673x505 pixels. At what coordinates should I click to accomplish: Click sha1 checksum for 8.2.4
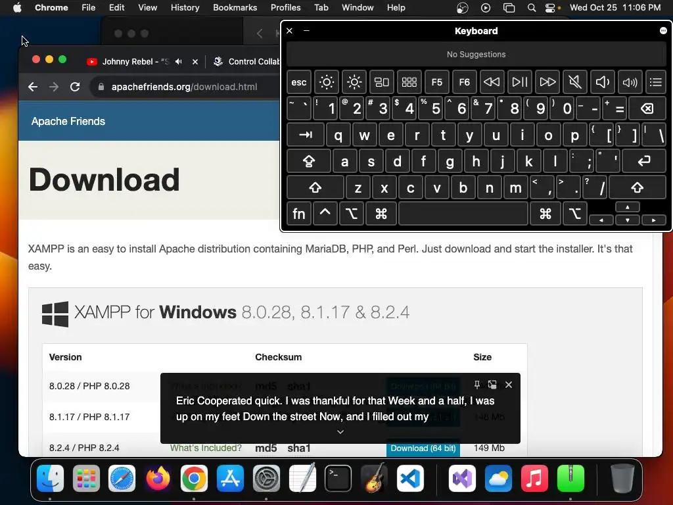[299, 448]
